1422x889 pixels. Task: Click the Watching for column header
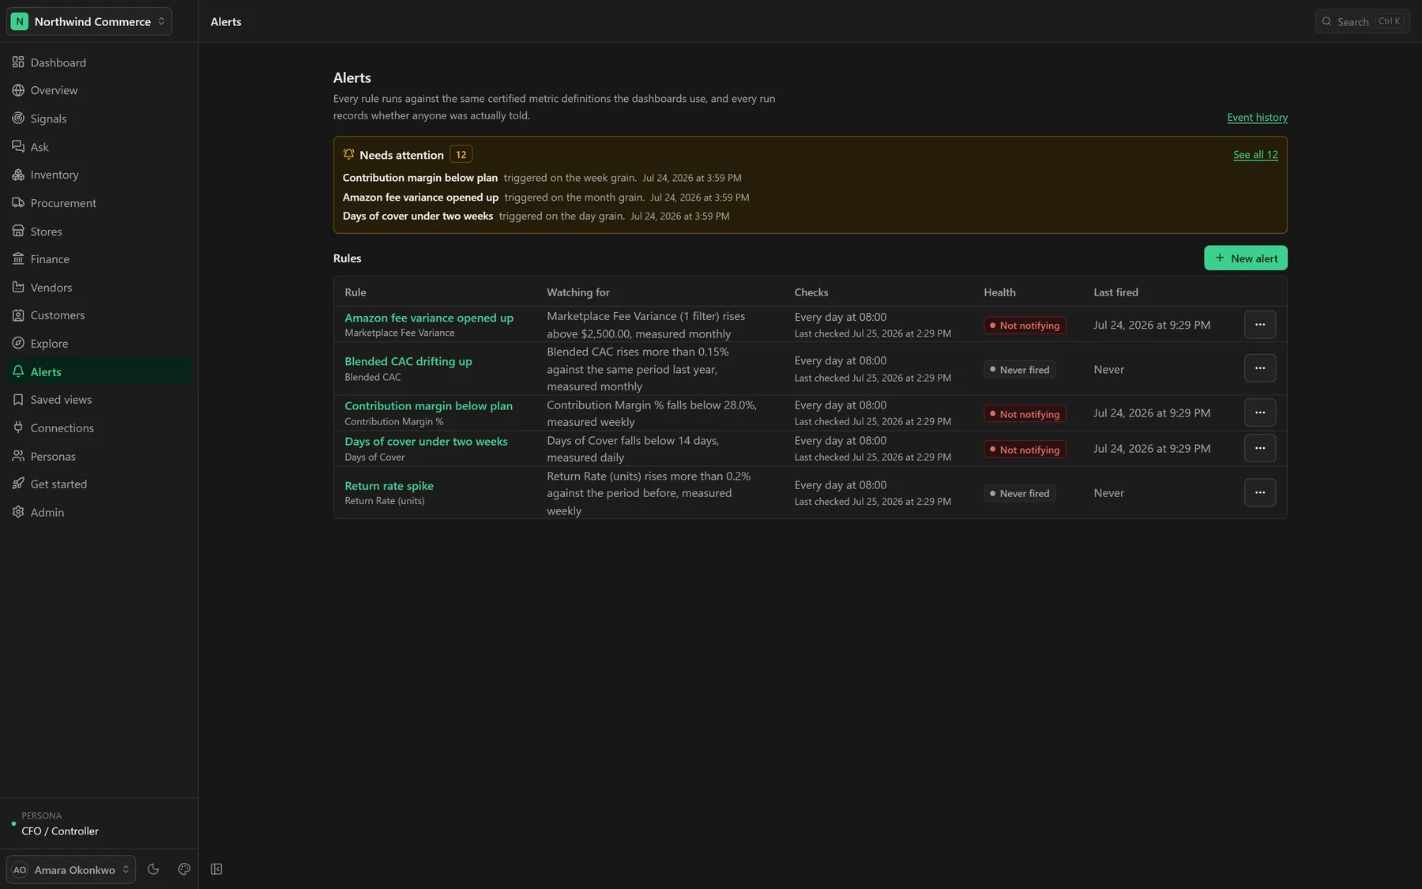(x=578, y=292)
